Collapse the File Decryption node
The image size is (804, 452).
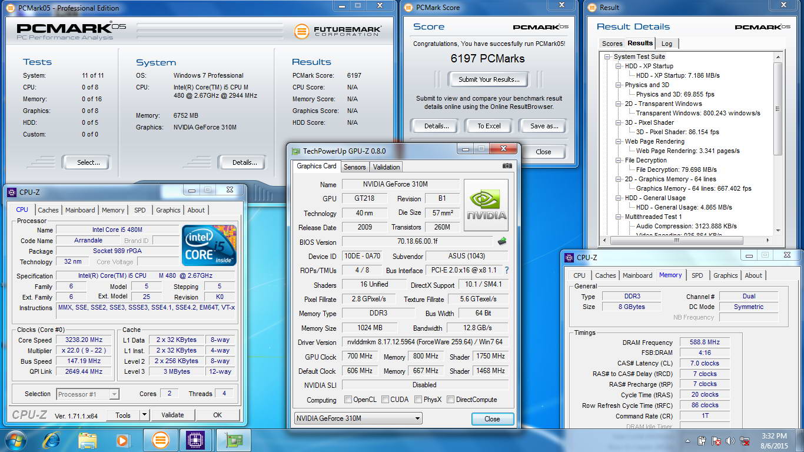[619, 161]
